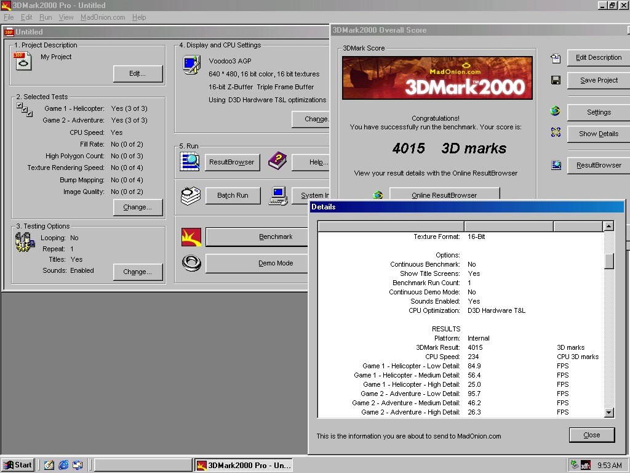Image resolution: width=630 pixels, height=473 pixels.
Task: Click the Help... button in Run section
Action: [311, 162]
